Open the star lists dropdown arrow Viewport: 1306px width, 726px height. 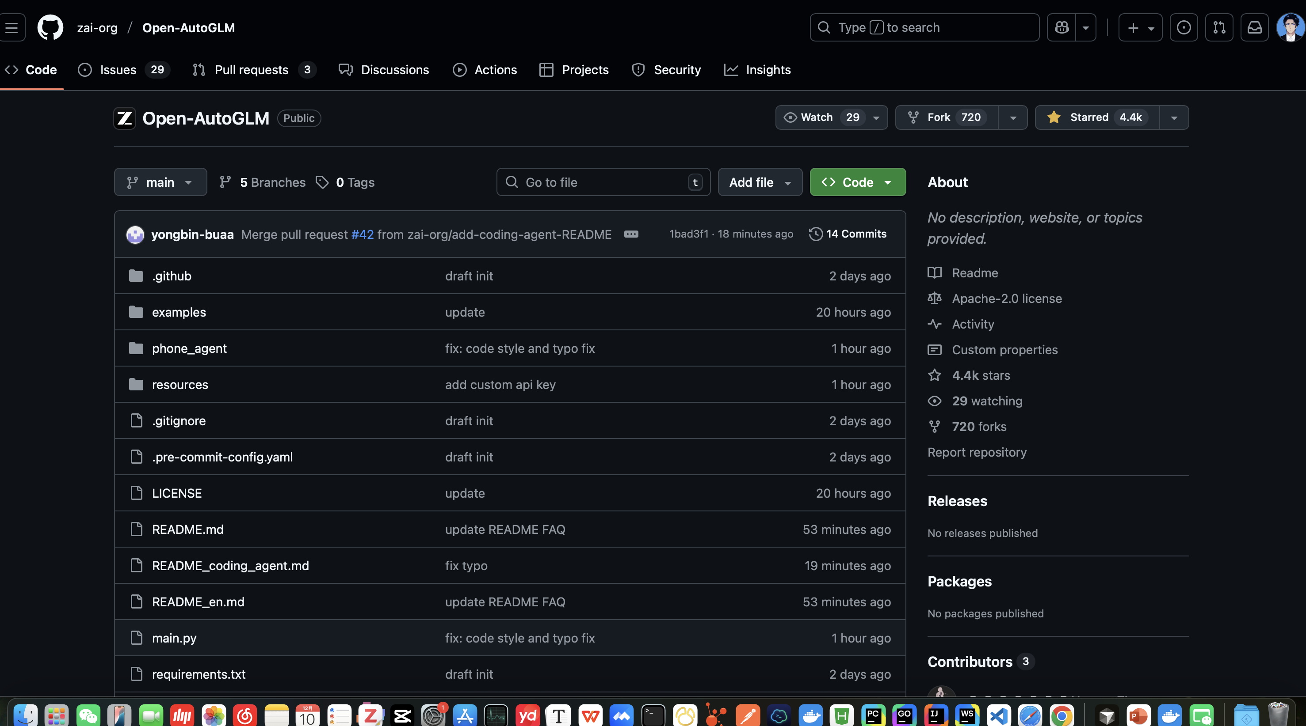pyautogui.click(x=1174, y=117)
